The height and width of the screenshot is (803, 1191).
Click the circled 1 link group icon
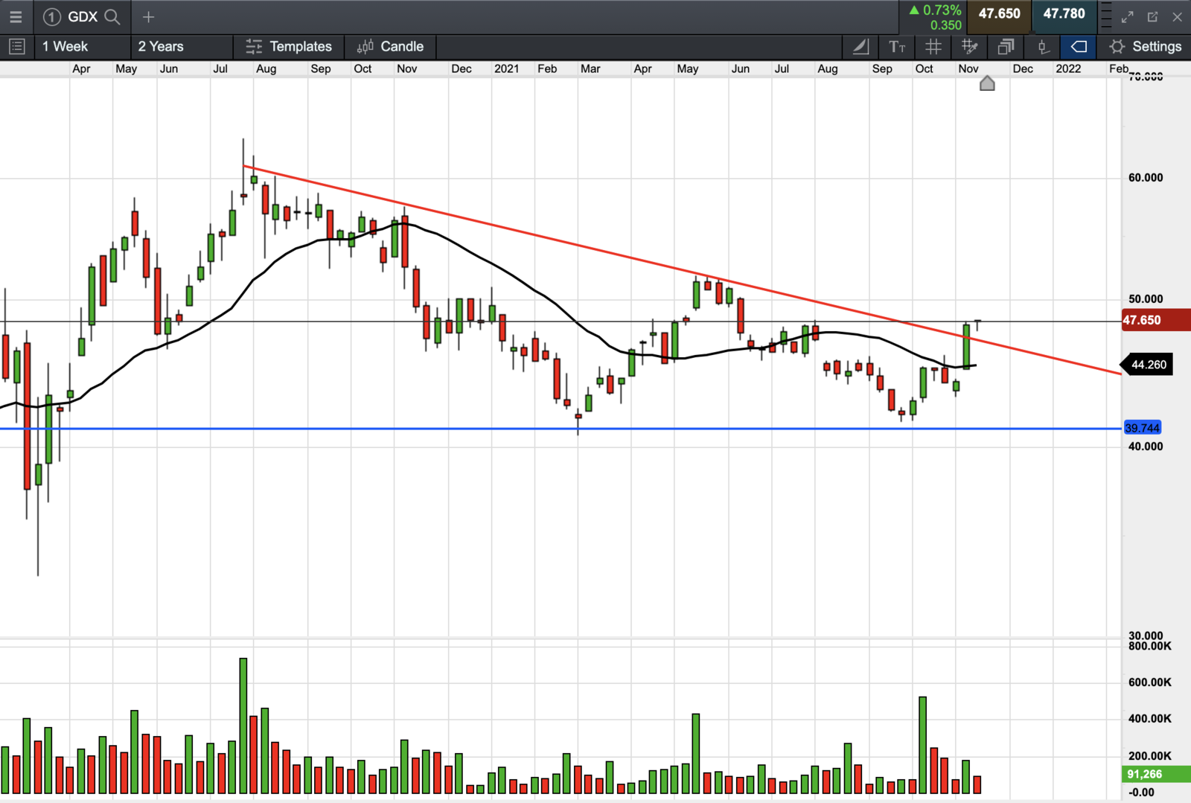point(51,16)
